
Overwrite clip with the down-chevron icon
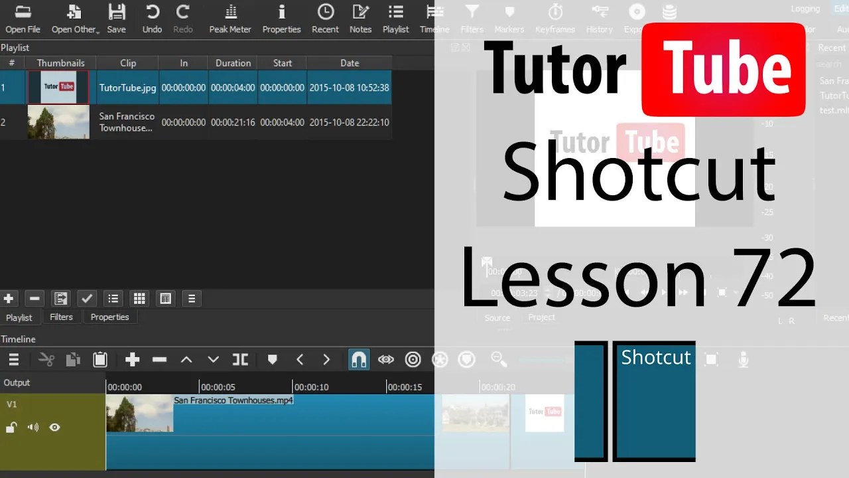[213, 360]
